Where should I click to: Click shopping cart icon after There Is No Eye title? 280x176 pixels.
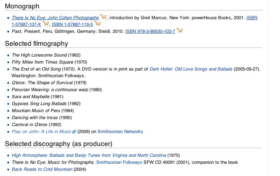point(103,17)
